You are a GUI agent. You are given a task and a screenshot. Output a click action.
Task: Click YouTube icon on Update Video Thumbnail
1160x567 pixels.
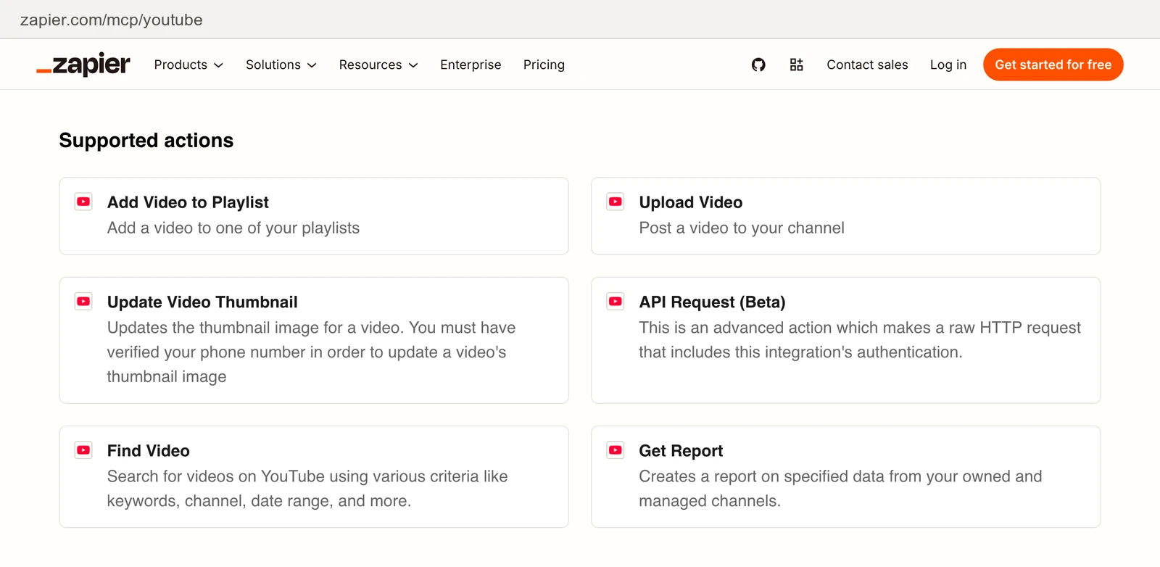click(83, 301)
